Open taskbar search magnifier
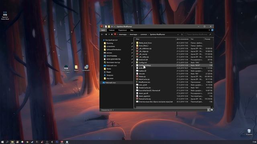 coord(7,142)
